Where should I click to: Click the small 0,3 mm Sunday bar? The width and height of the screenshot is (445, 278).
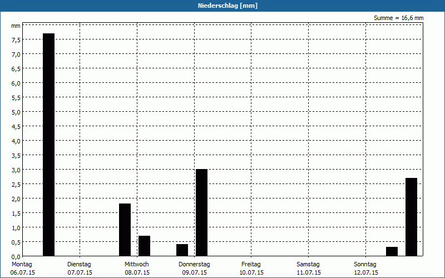tap(392, 252)
